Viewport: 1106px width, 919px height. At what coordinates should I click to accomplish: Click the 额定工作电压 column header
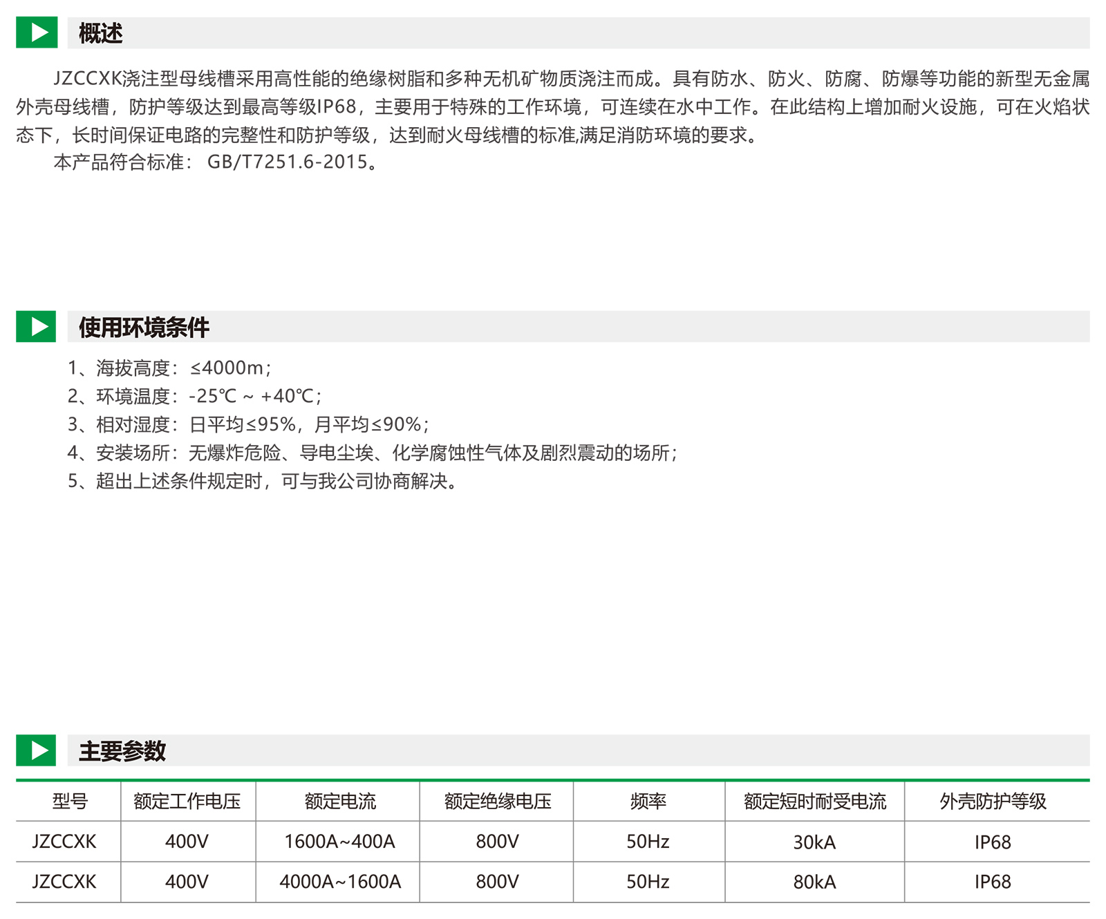[x=187, y=801]
